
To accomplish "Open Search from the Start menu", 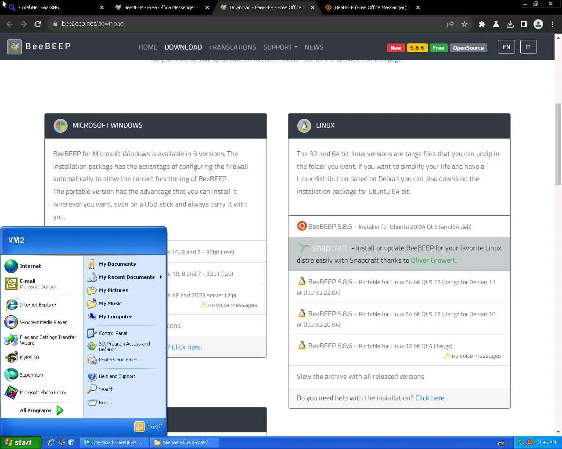I will 125,389.
